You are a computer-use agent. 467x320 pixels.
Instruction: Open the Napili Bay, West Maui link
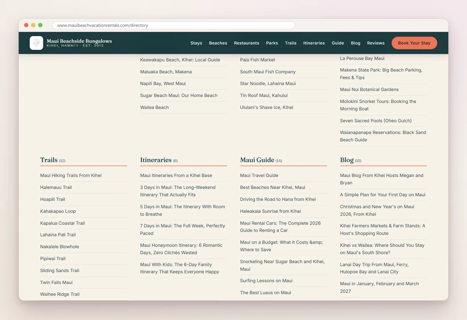(x=163, y=83)
